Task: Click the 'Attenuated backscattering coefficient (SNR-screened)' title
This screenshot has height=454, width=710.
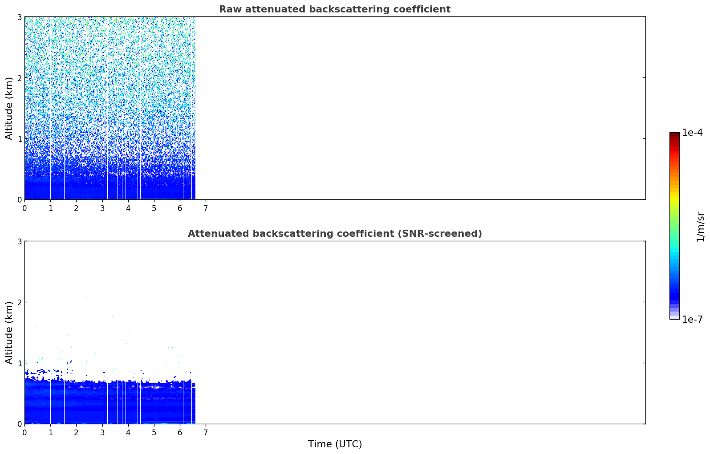Action: pyautogui.click(x=335, y=234)
